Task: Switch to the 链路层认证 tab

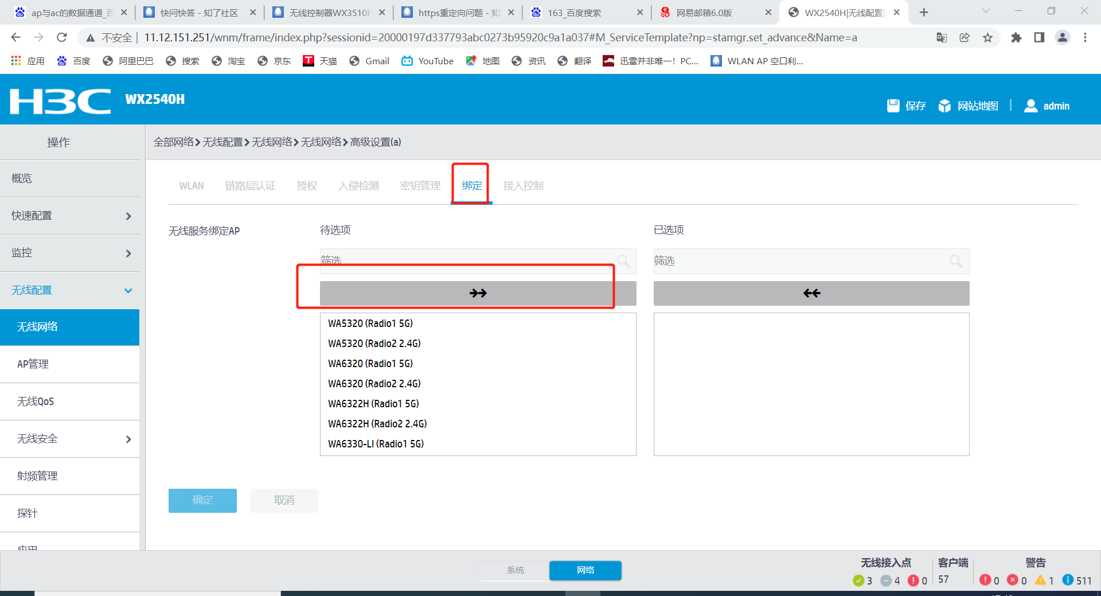Action: 251,185
